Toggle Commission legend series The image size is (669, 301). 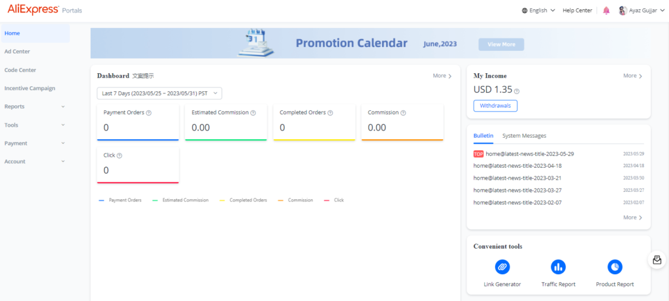point(295,200)
